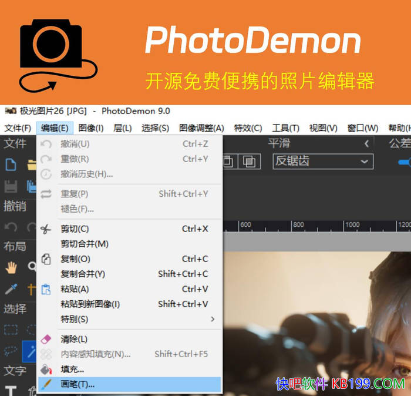Click the 撤销 toolbox section header
This screenshot has height=396, width=411.
[x=15, y=206]
